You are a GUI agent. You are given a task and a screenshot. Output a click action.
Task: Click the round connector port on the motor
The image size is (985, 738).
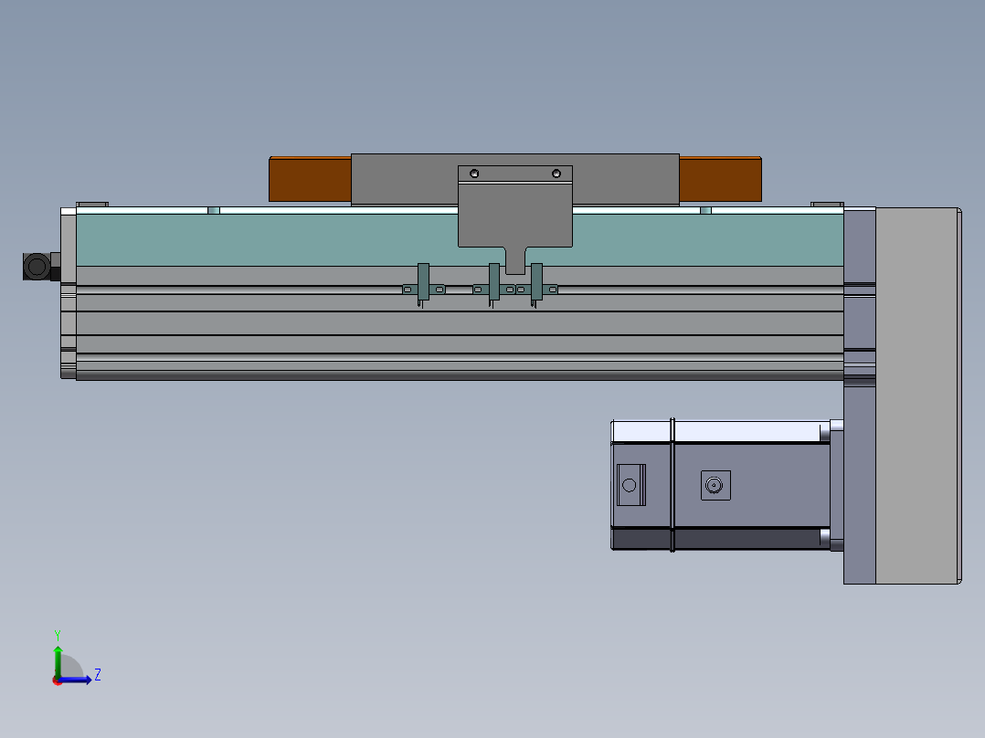pos(715,486)
